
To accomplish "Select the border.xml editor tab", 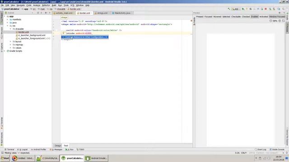I will (x=84, y=13).
